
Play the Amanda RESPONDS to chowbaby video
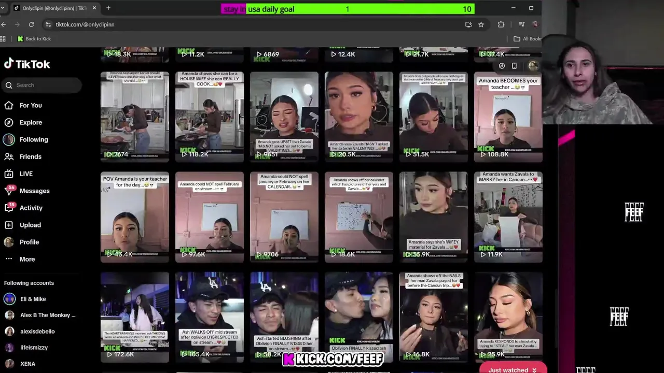coord(508,317)
